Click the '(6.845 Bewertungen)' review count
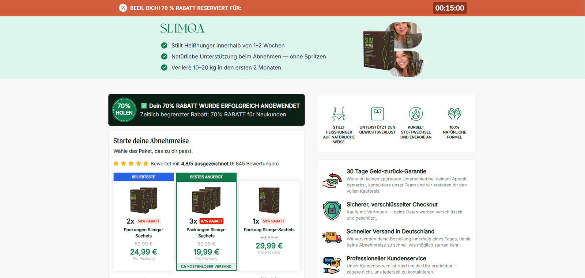Image resolution: width=585 pixels, height=278 pixels. point(254,164)
